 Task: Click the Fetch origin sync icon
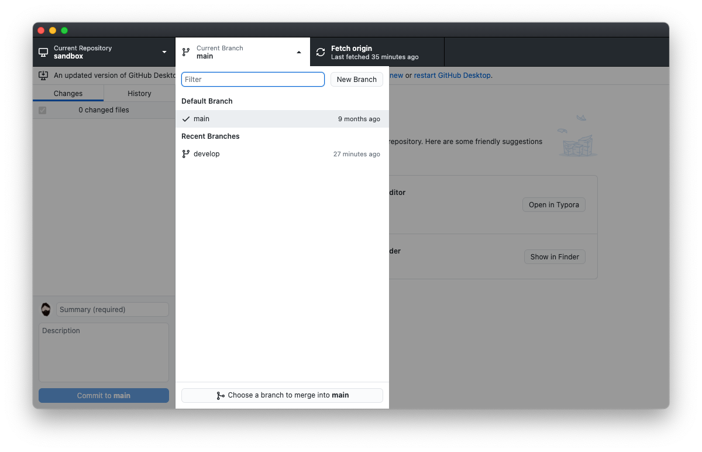point(320,52)
